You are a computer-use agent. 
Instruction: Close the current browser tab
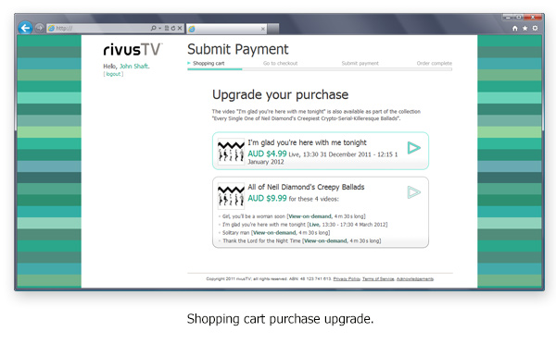coord(263,29)
